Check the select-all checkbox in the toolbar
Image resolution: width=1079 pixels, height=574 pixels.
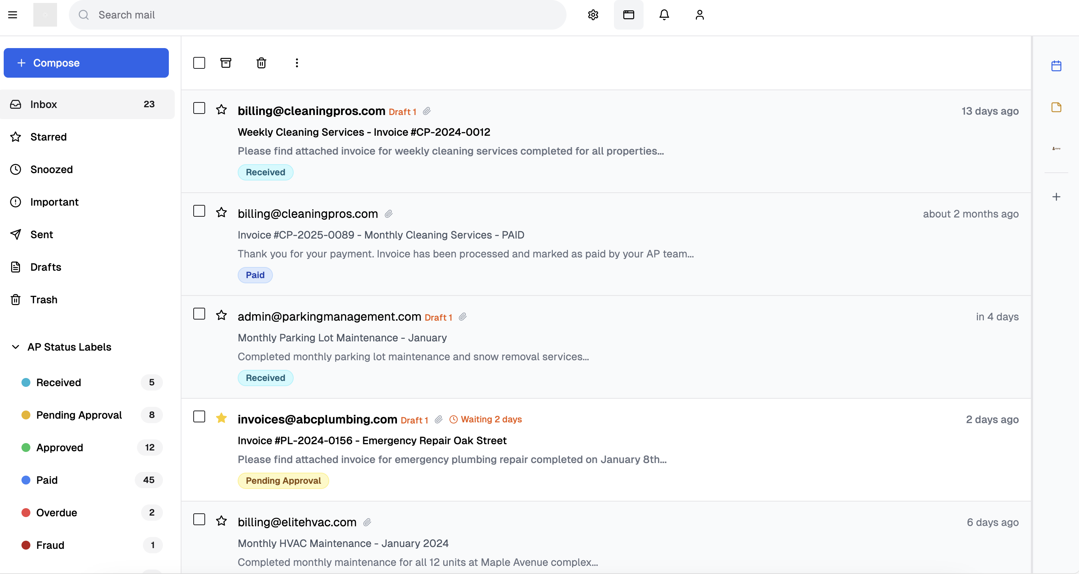[199, 63]
